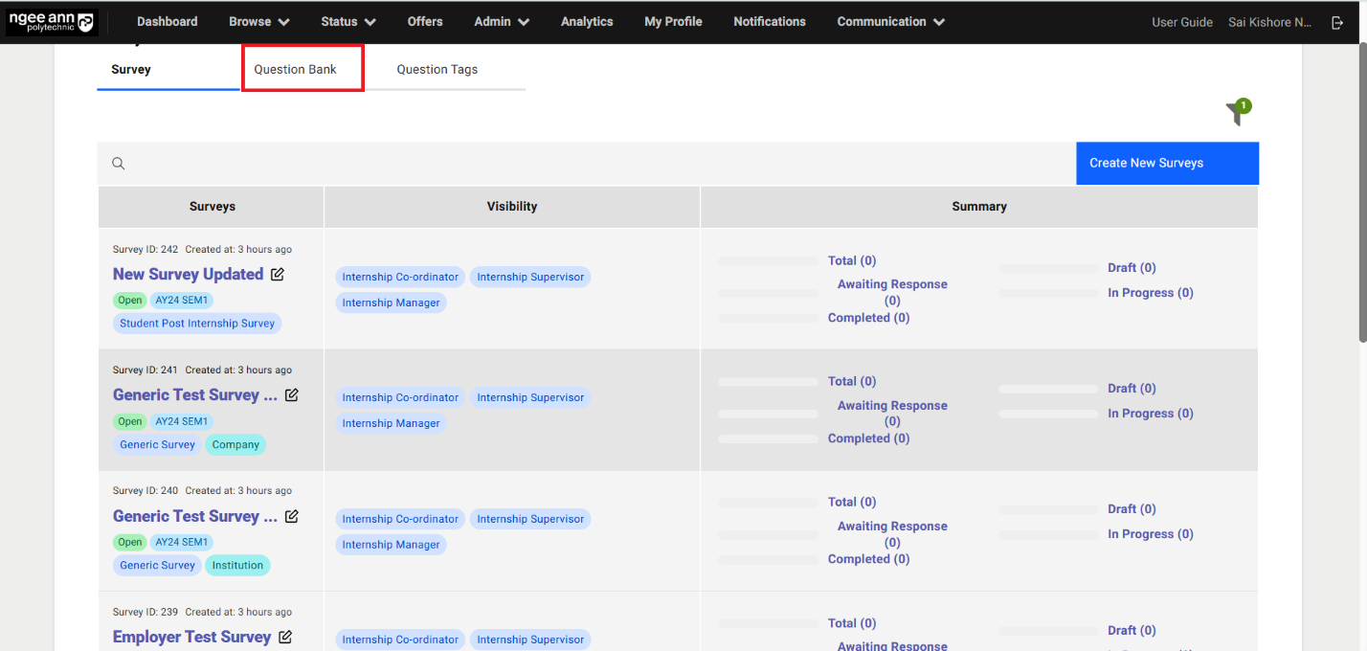Viewport: 1367px width, 651px height.
Task: Open Analytics from the navigation bar
Action: pyautogui.click(x=587, y=22)
